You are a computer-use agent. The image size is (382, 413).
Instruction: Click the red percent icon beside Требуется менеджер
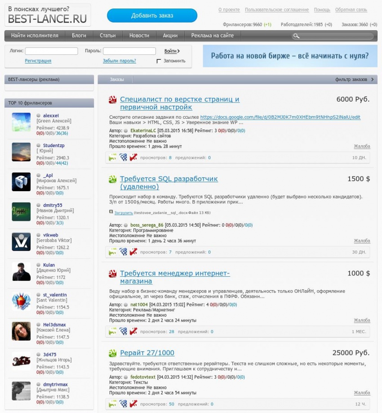pos(113,274)
